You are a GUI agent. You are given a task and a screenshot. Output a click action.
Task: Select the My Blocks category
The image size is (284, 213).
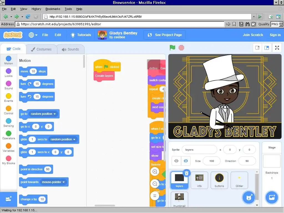pos(9,160)
